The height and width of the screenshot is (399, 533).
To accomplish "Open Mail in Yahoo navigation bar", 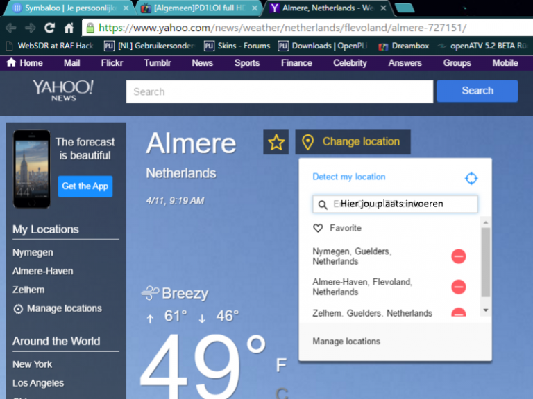I will point(71,63).
